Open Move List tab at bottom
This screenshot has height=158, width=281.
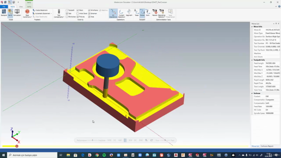coord(255,146)
